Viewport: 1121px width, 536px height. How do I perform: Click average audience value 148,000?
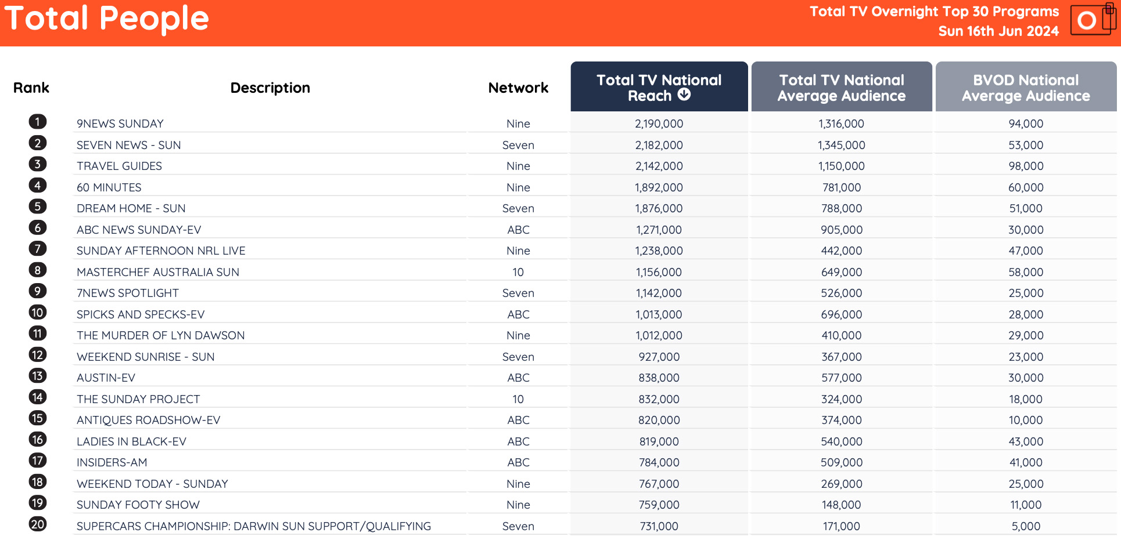pos(842,505)
